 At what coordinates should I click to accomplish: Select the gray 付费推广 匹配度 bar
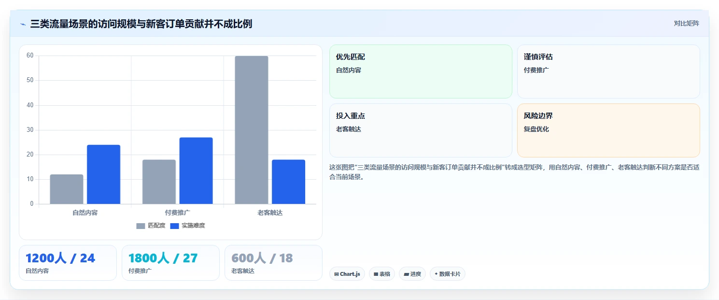tap(159, 182)
